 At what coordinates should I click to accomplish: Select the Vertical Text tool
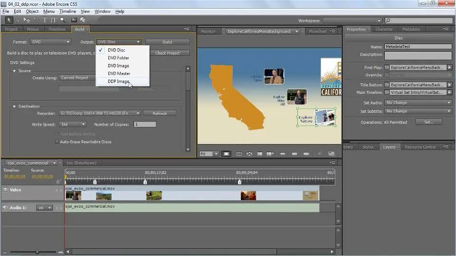pyautogui.click(x=54, y=20)
